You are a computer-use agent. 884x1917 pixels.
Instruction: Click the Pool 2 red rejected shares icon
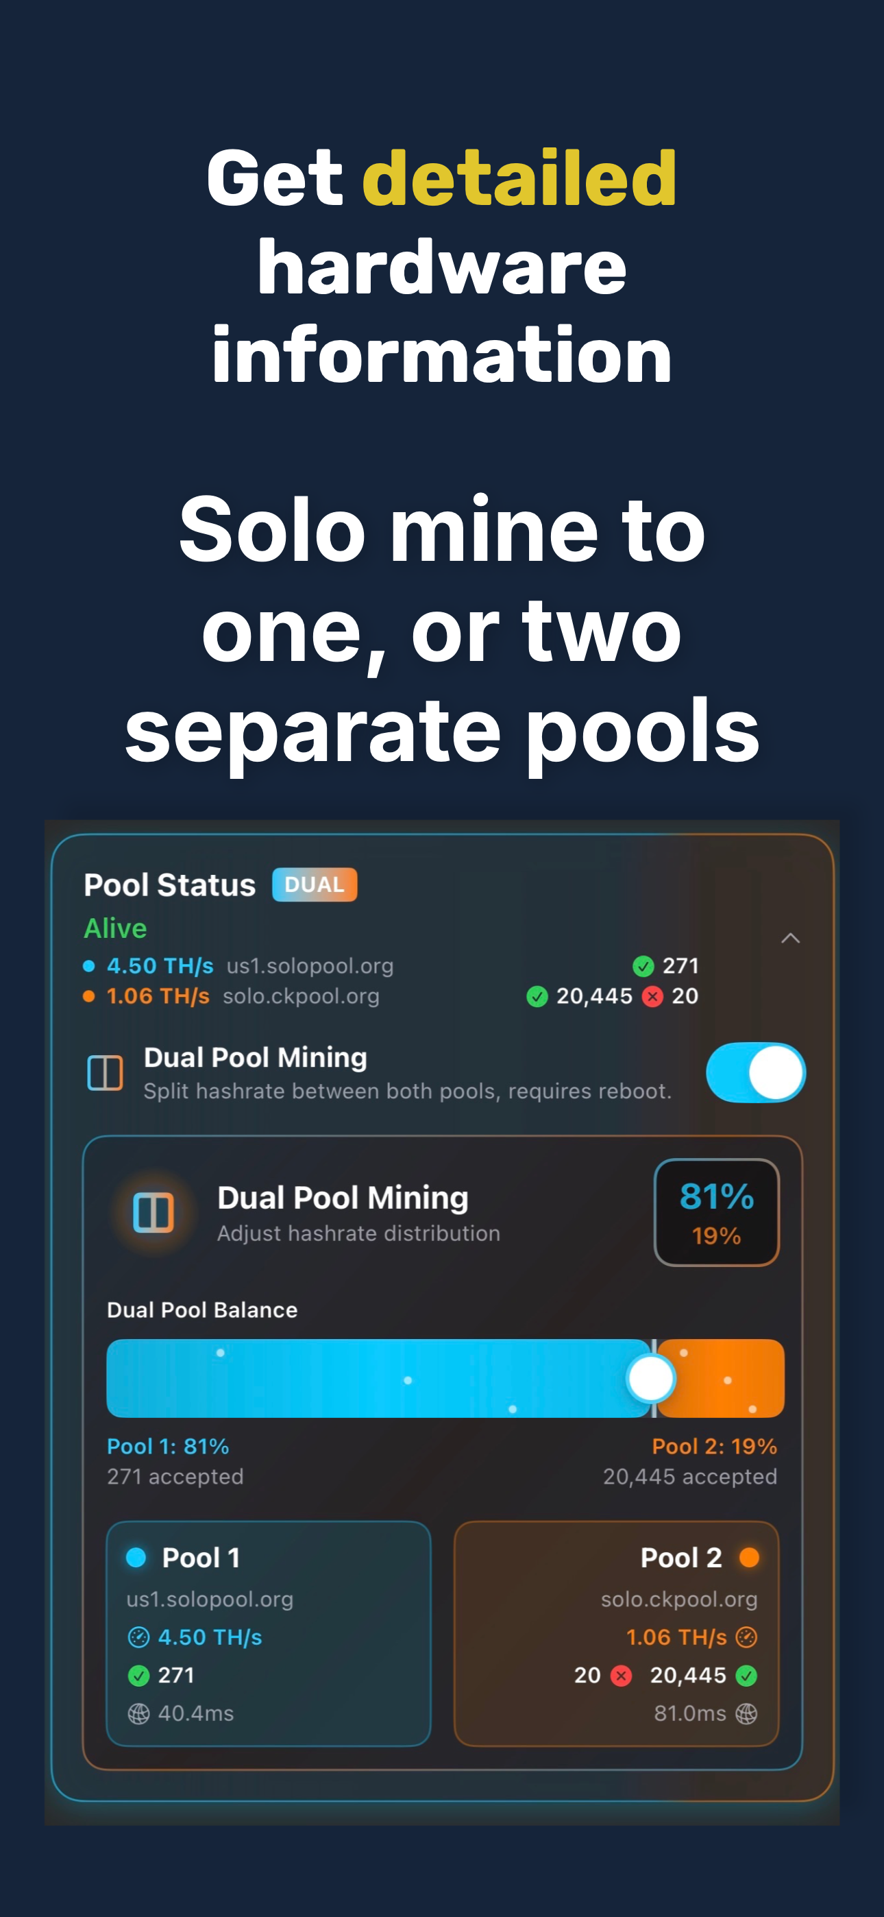coord(622,1675)
